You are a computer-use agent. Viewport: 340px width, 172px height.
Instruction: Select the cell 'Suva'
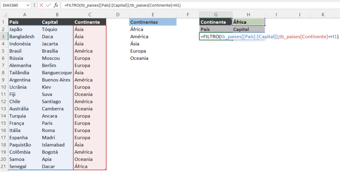coord(57,94)
